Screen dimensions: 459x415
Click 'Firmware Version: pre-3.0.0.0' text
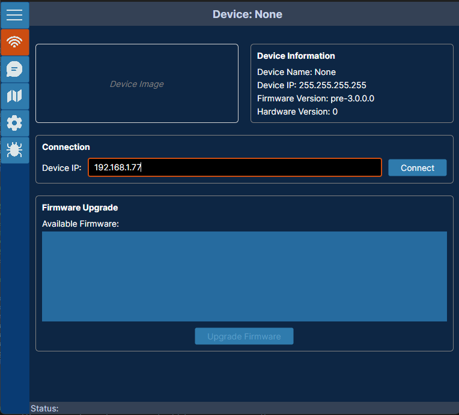coord(315,98)
